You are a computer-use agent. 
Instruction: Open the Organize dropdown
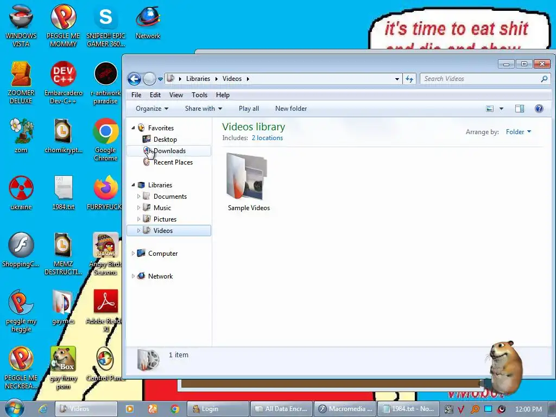click(x=152, y=109)
